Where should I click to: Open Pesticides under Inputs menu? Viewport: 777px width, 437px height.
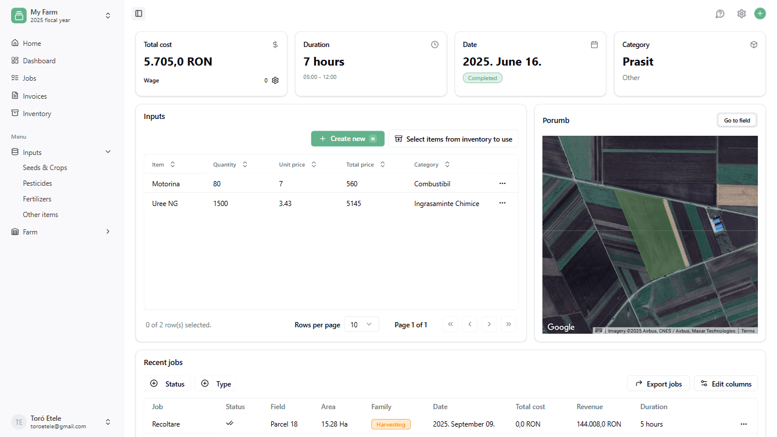tap(37, 183)
